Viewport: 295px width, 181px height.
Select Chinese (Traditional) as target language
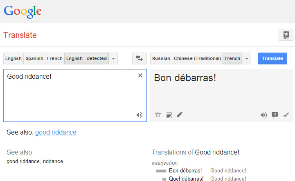197,58
